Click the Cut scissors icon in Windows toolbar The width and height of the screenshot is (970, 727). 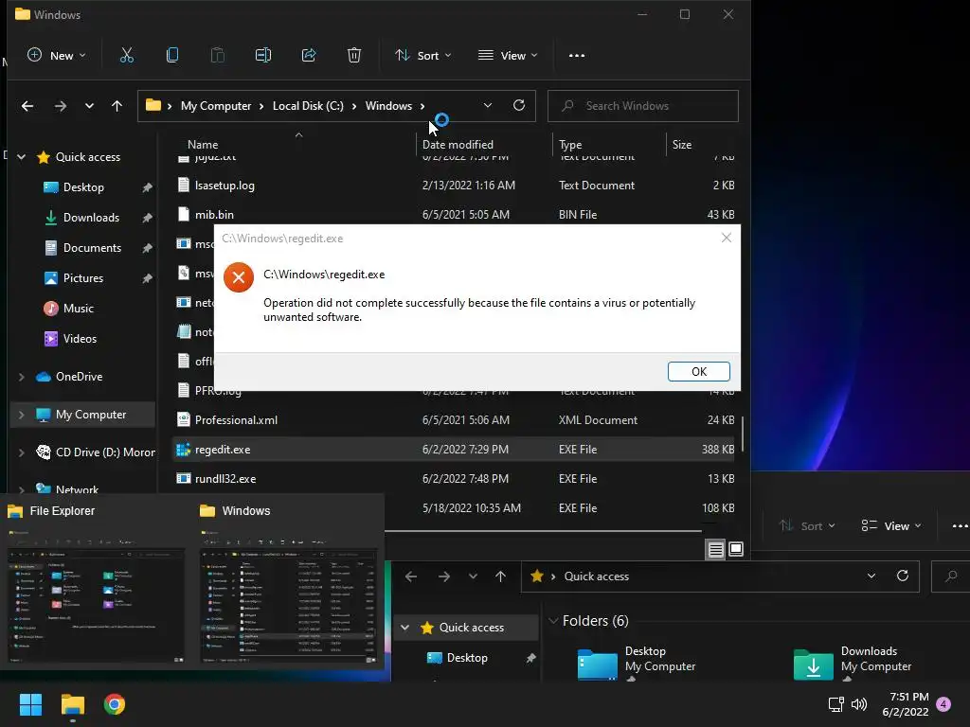pyautogui.click(x=126, y=56)
